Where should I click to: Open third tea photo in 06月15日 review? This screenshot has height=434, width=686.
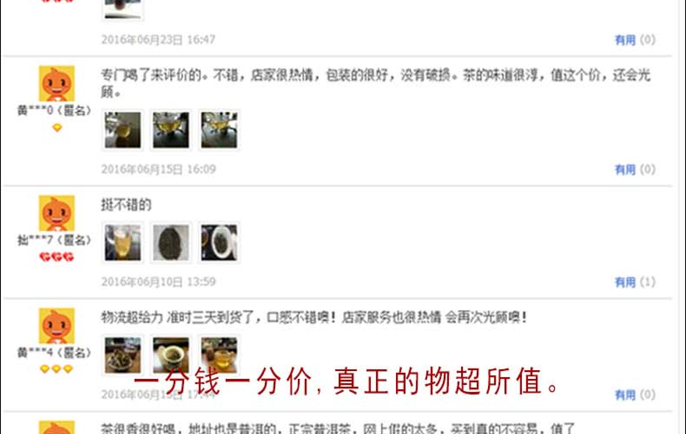coord(219,130)
